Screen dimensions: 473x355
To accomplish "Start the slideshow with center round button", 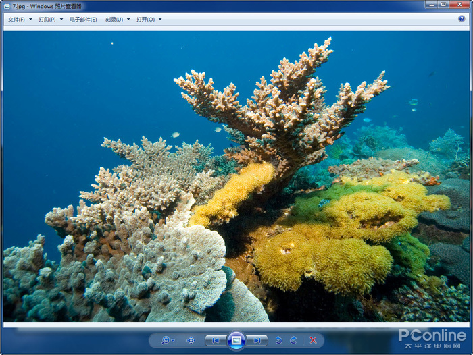I will (236, 341).
